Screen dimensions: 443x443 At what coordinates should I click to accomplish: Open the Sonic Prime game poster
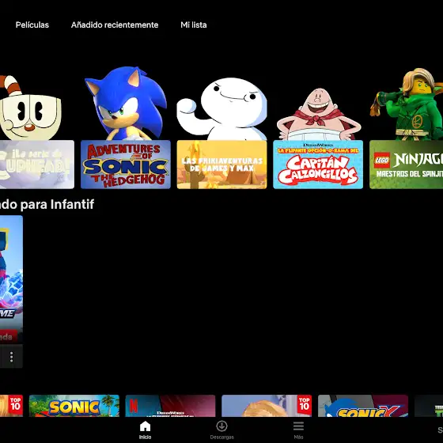click(x=11, y=279)
